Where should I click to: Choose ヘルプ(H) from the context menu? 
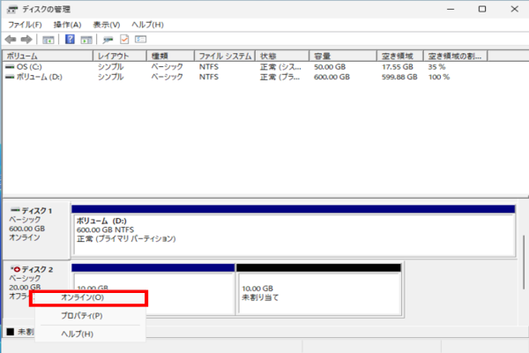(77, 334)
